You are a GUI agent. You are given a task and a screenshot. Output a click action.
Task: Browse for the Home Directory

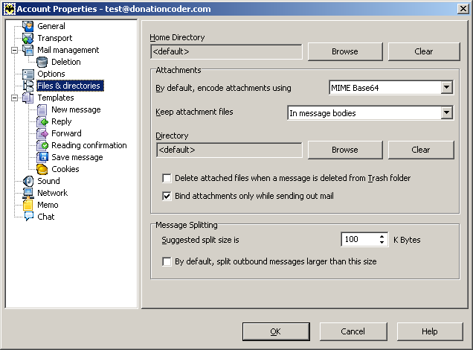(x=344, y=51)
